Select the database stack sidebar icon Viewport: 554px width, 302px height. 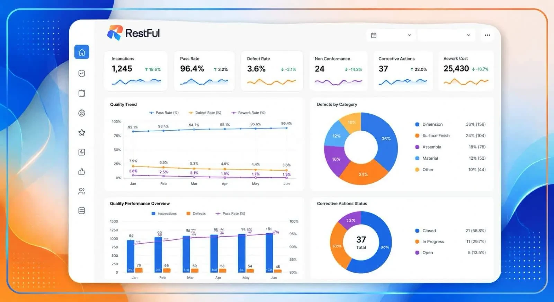82,210
